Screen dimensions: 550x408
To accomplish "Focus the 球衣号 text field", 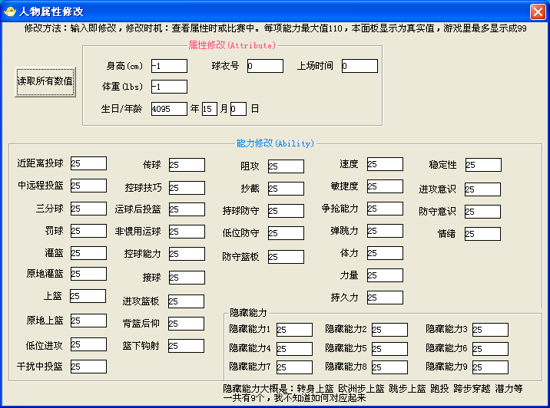I will click(265, 66).
